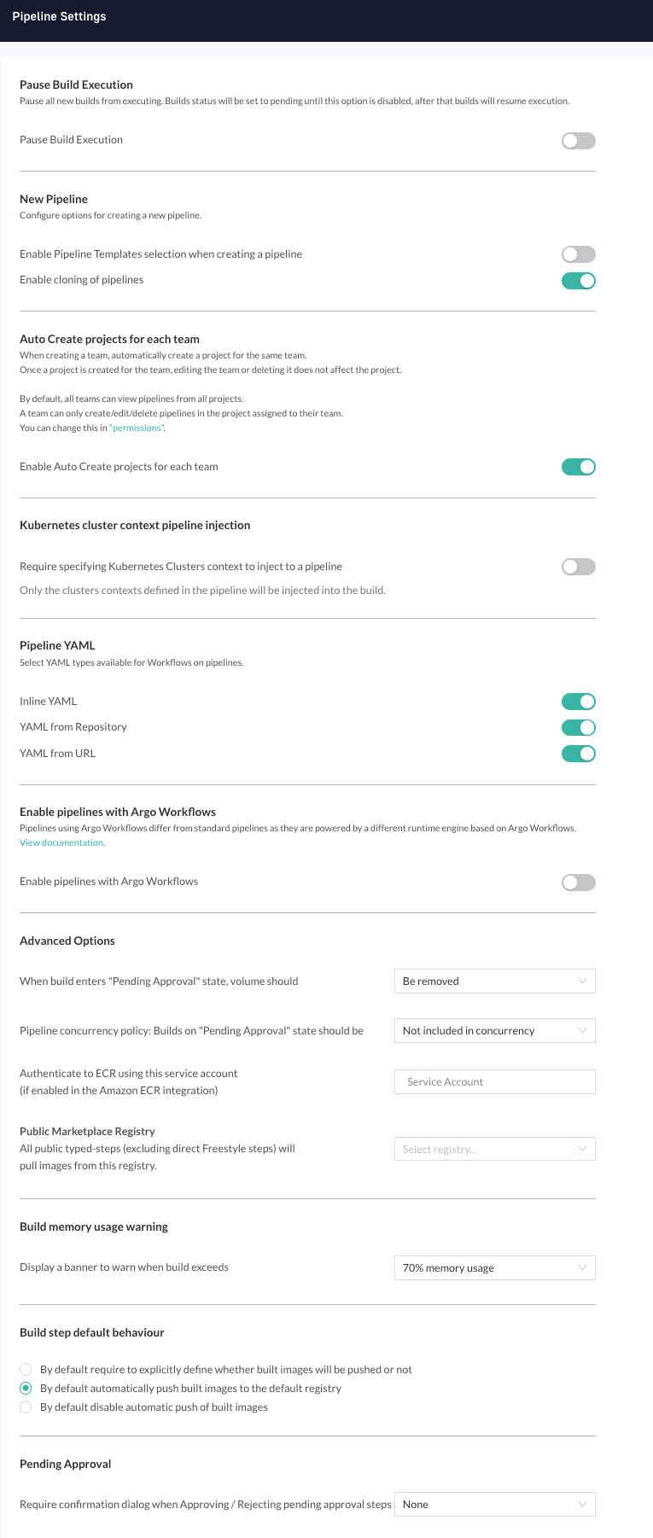Expand the 70% memory usage dropdown
Image resolution: width=653 pixels, height=1538 pixels.
(x=495, y=1268)
